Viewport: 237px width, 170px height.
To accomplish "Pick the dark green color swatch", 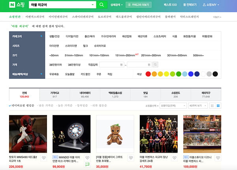I will tap(179, 74).
